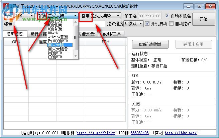
Task: Select 星火大陆备 in the pool list
Action: [60, 49]
